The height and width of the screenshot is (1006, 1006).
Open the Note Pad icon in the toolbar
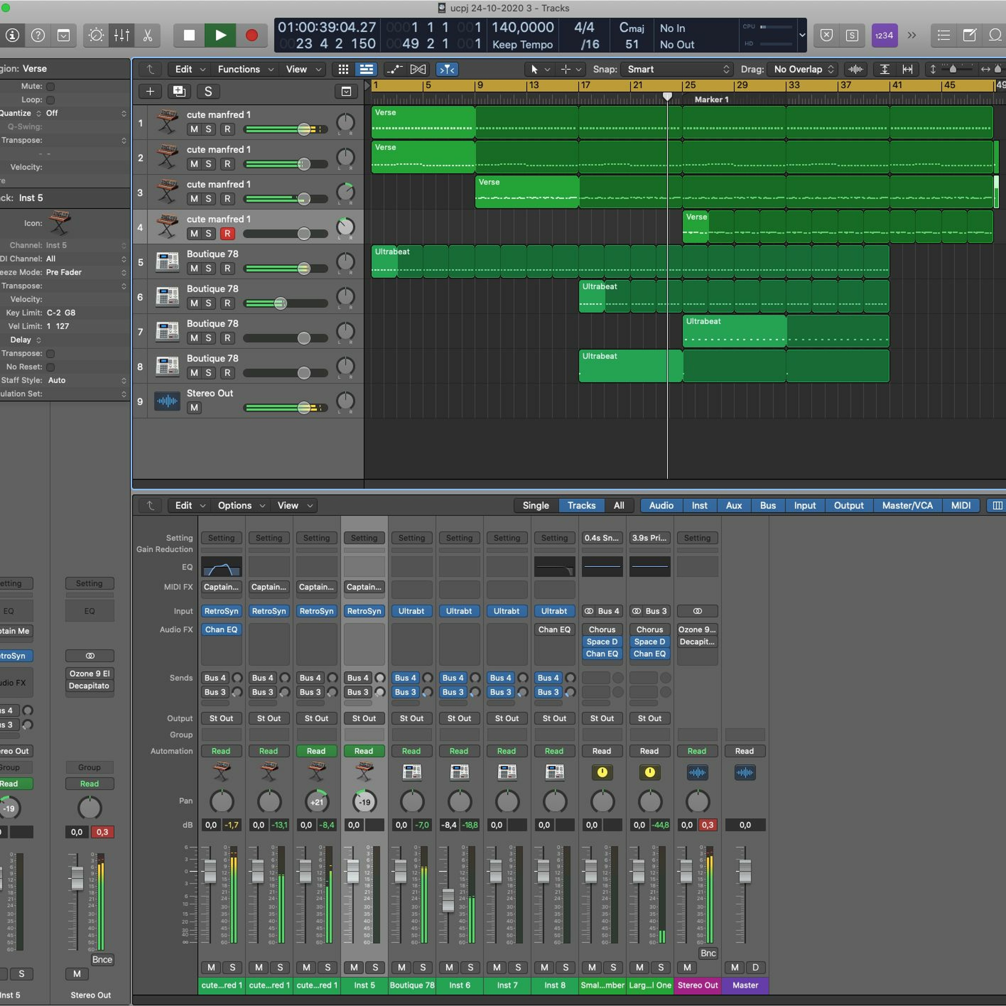(x=969, y=36)
